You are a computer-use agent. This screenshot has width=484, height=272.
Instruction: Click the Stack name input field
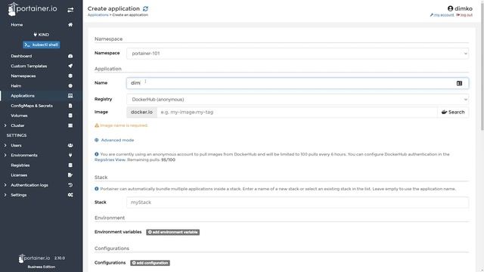coord(297,202)
